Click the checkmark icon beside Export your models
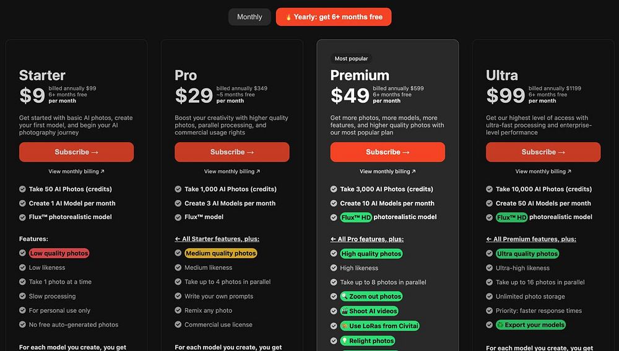Screen dimensions: 619x351 489,325
